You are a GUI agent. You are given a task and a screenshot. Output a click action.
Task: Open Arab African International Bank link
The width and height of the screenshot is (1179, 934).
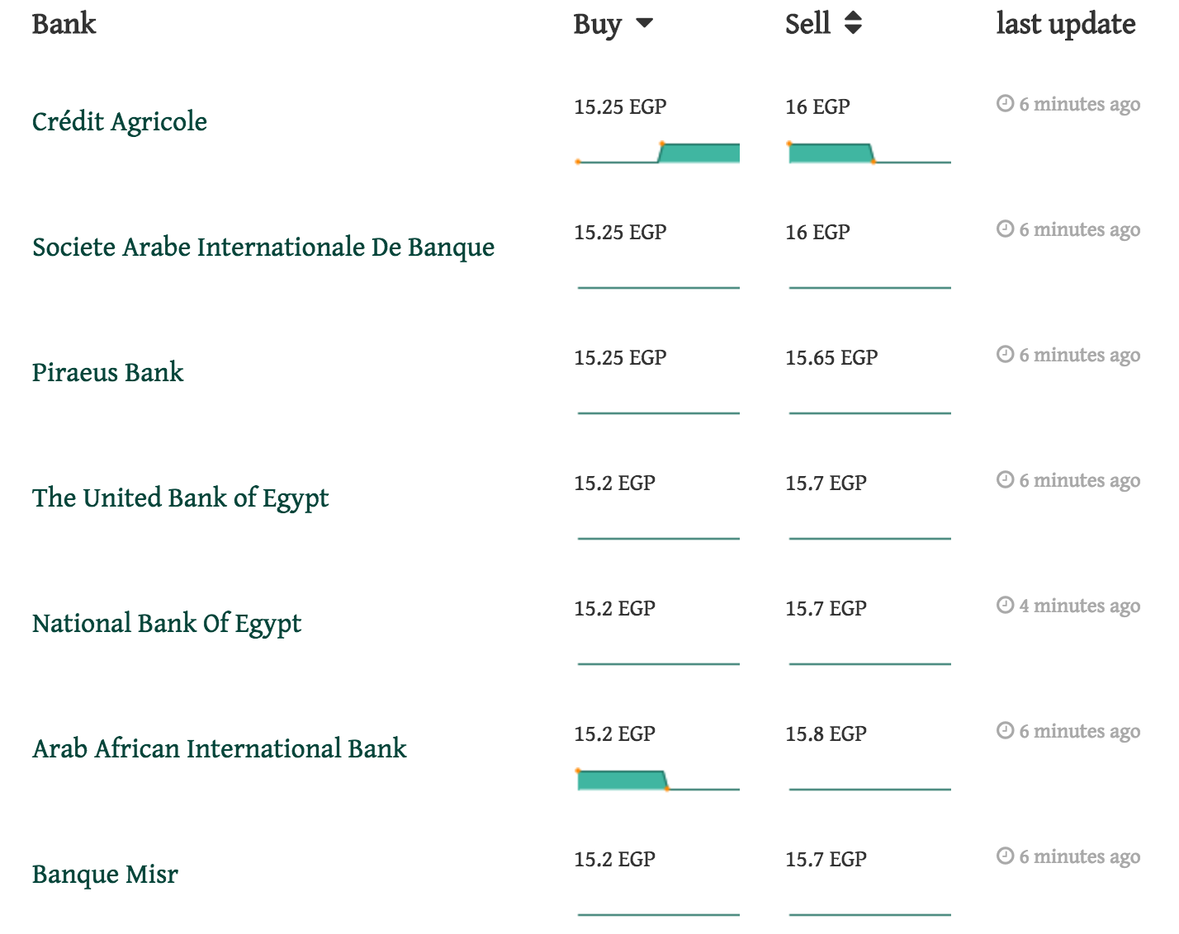[220, 749]
